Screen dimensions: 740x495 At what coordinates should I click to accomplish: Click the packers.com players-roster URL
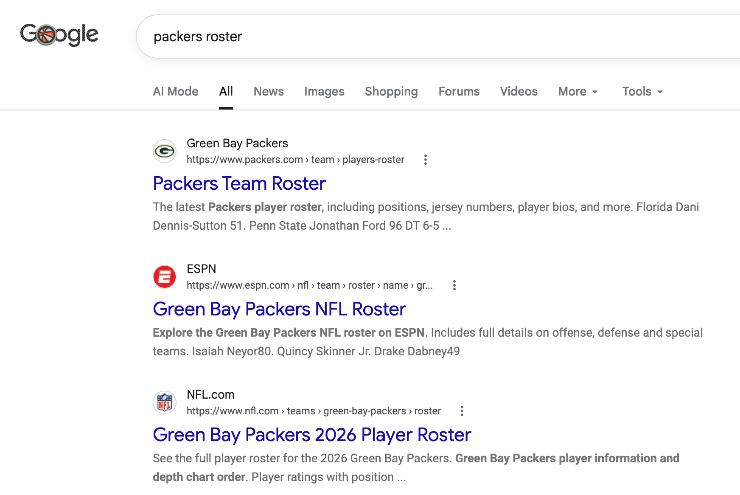tap(295, 160)
